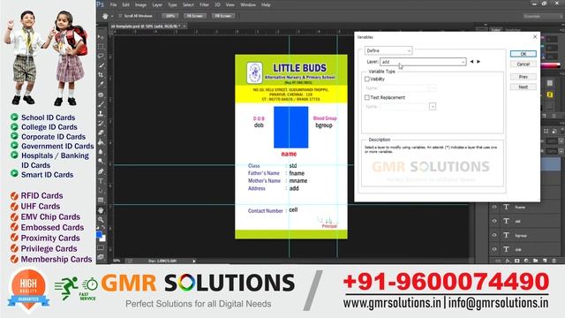Click OK in the Variables dialog
The height and width of the screenshot is (318, 565).
(524, 54)
